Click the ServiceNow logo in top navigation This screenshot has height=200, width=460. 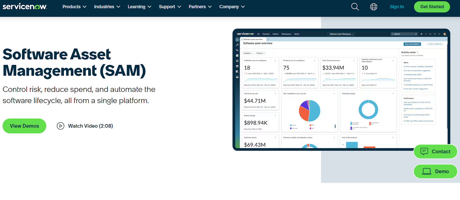click(x=25, y=7)
